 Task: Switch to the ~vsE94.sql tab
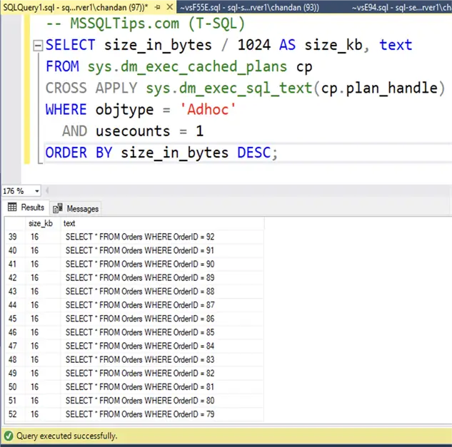click(x=401, y=7)
